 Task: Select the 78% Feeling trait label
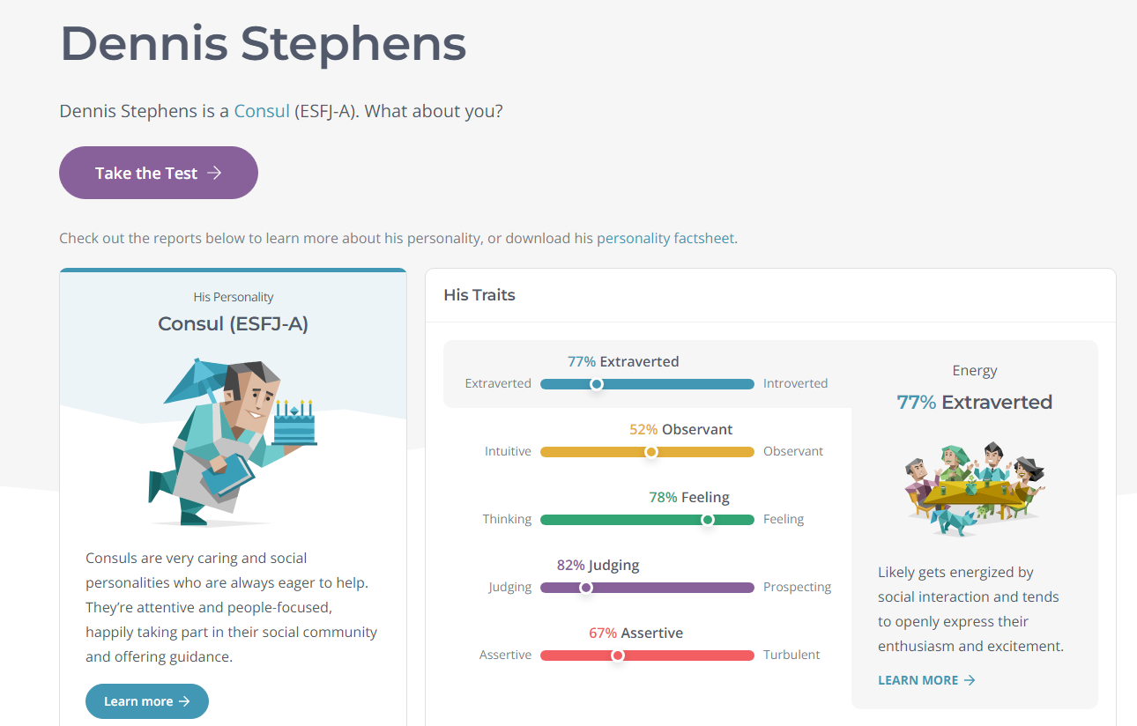(x=689, y=497)
